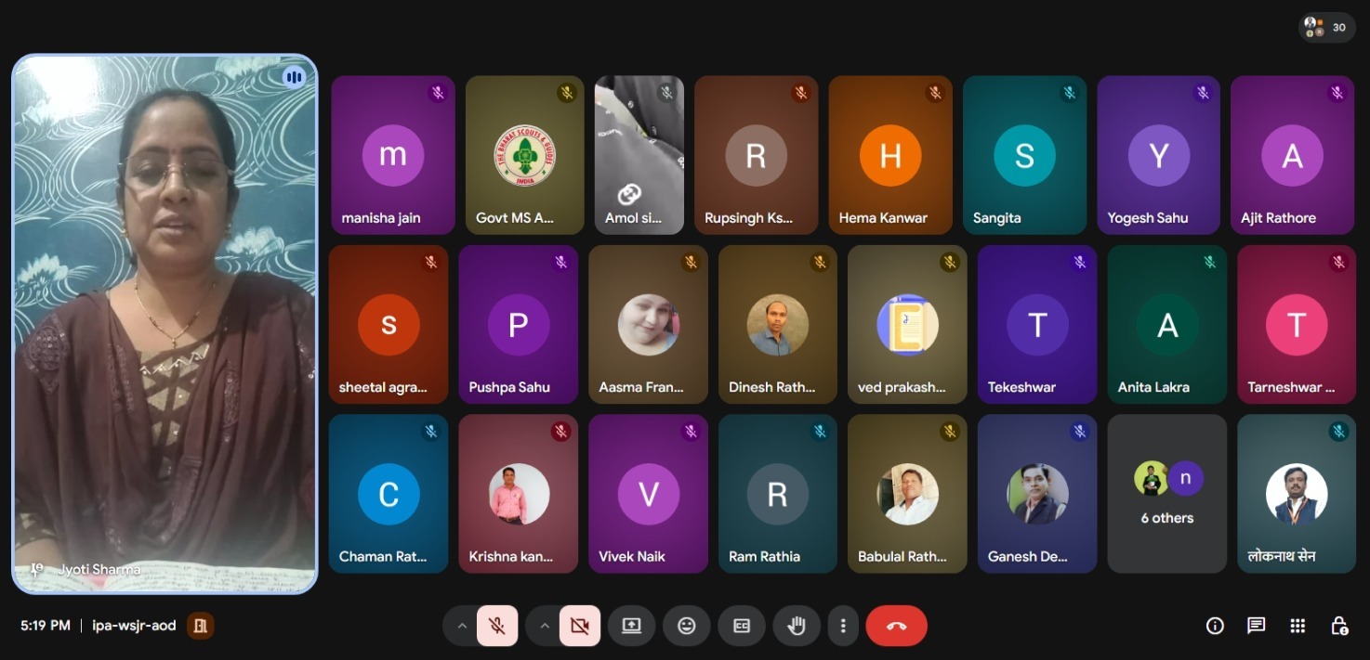Unmute your microphone
This screenshot has width=1370, height=660.
coord(497,626)
